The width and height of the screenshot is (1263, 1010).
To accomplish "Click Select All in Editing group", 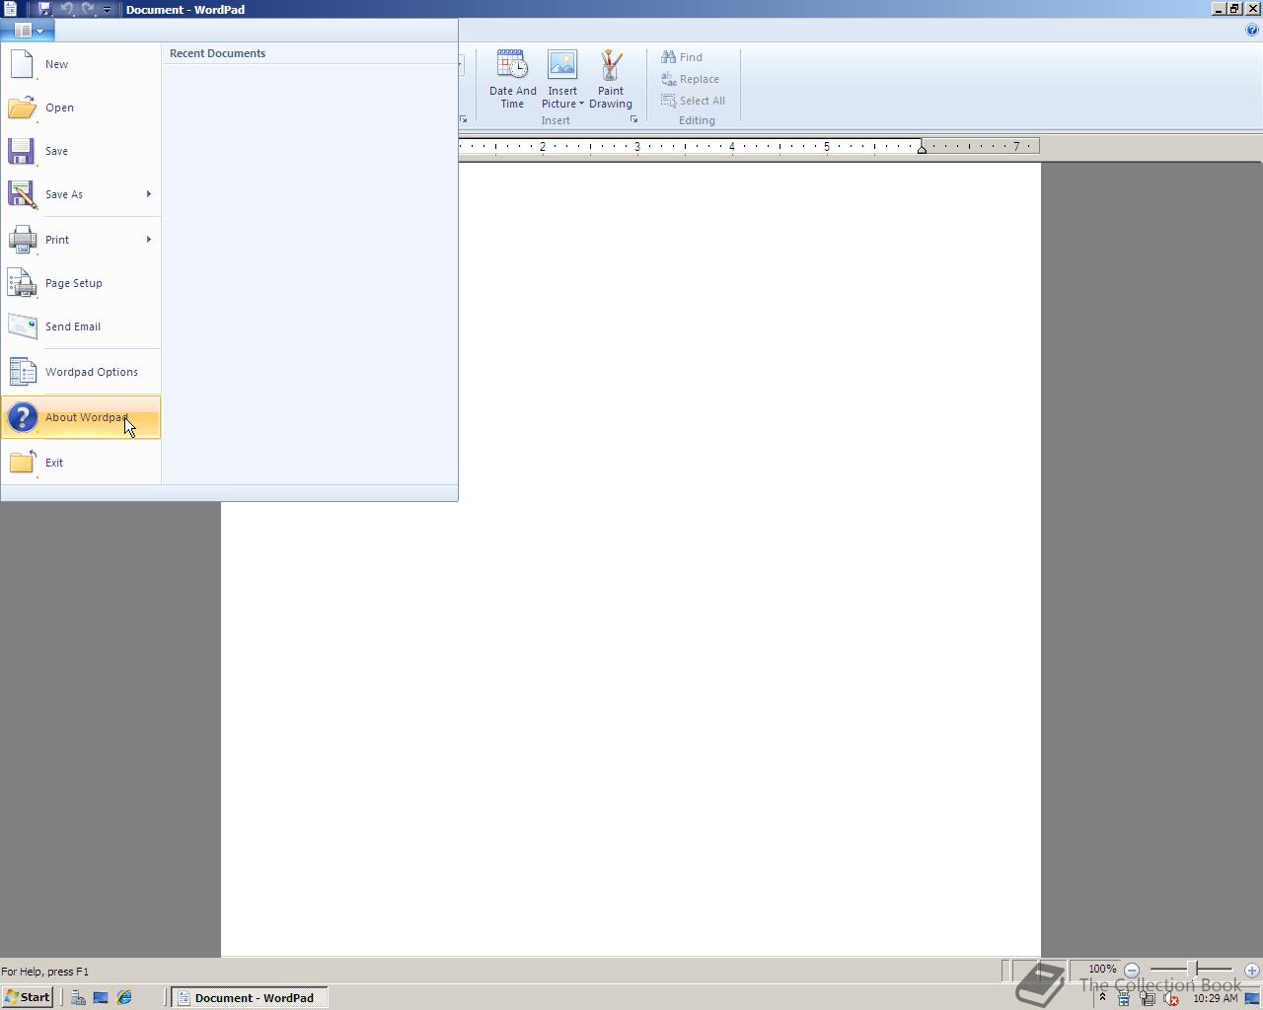I will pyautogui.click(x=693, y=101).
